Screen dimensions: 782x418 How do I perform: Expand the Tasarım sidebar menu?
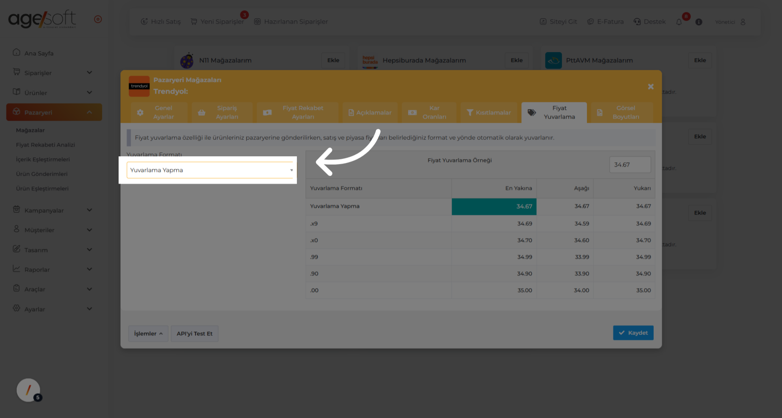(x=54, y=249)
